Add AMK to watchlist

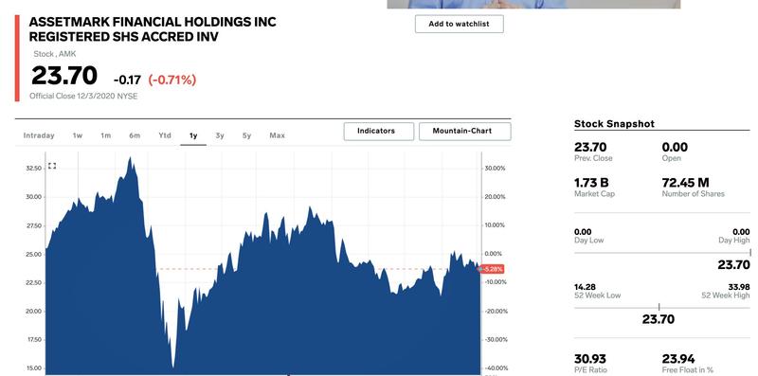click(460, 24)
